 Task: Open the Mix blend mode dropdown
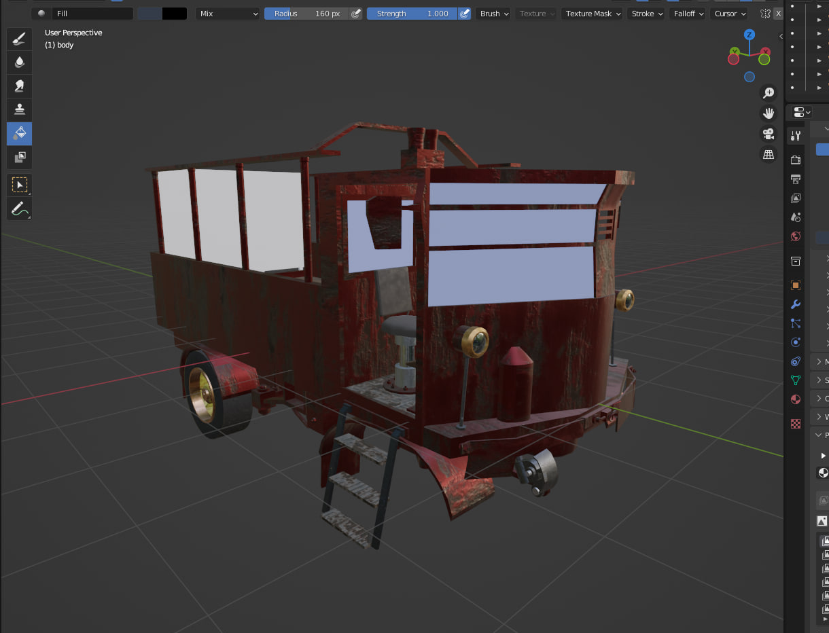[228, 14]
